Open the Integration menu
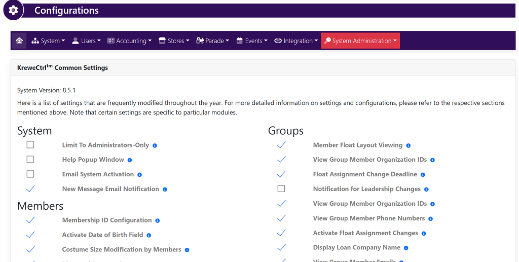 [296, 41]
